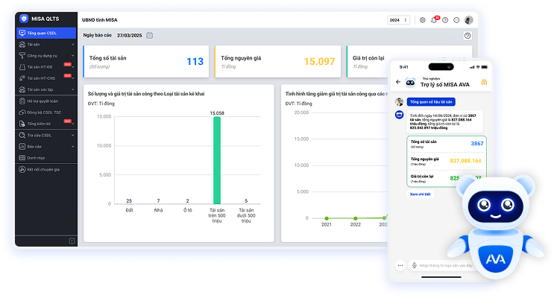Open the 2024 year dropdown
The width and height of the screenshot is (557, 298).
(x=399, y=20)
